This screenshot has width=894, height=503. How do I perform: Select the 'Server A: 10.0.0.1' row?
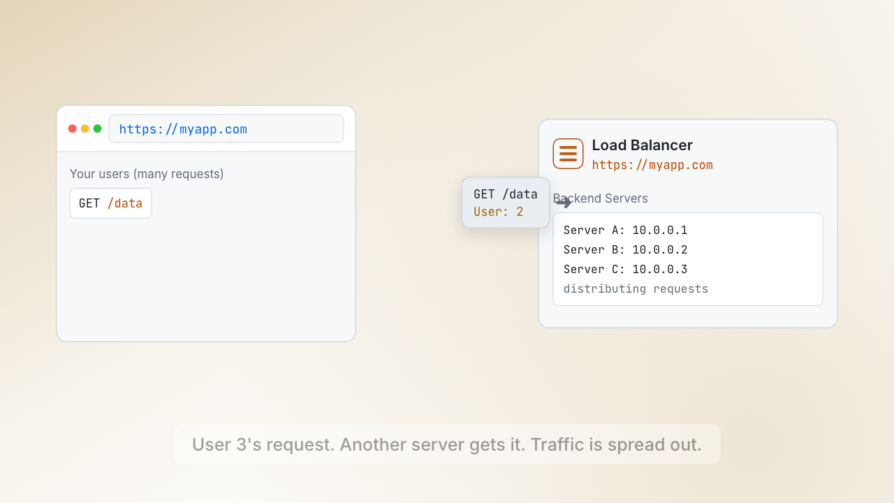[626, 230]
